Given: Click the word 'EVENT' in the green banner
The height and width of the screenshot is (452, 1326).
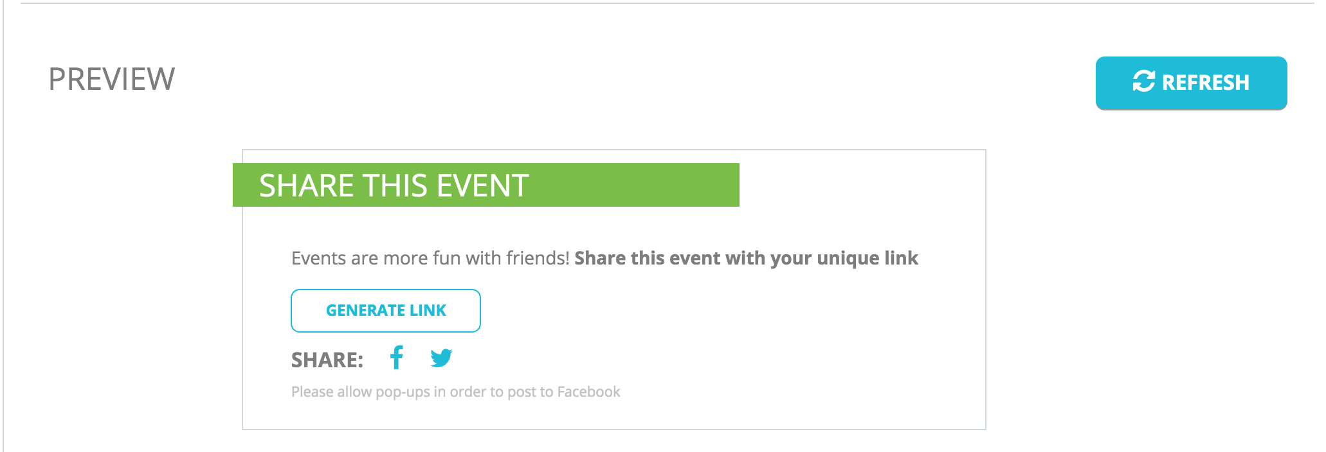Looking at the screenshot, I should (482, 186).
